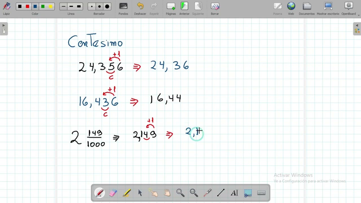361x203 pixels.
Task: Open the Fondos backgrounds option
Action: pos(123,8)
